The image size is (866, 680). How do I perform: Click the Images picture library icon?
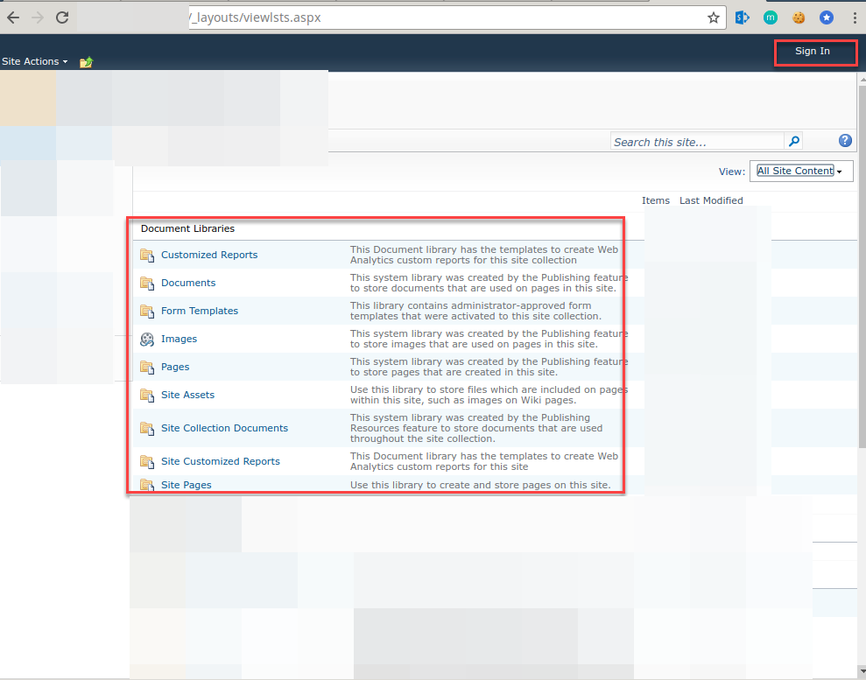146,339
